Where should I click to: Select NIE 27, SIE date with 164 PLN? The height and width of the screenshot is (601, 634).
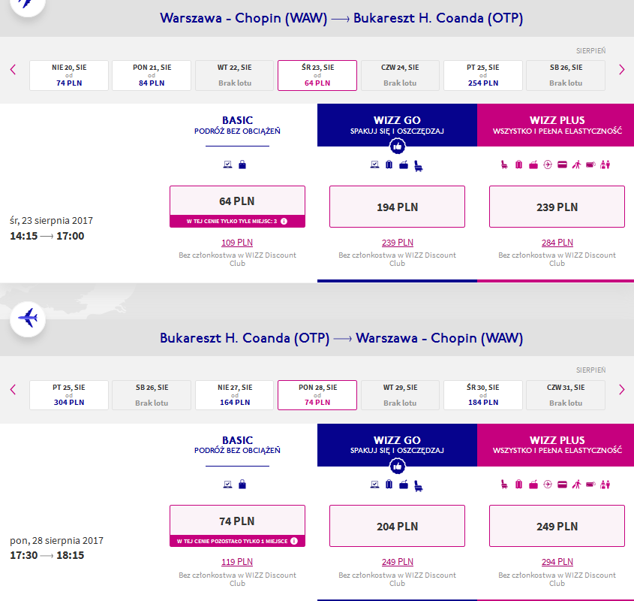coord(235,395)
